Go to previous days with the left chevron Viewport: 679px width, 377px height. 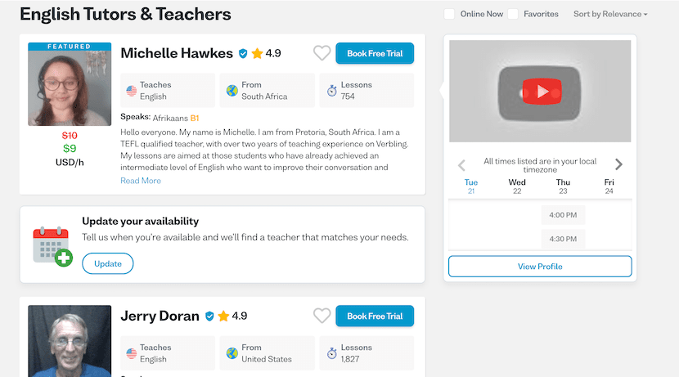pos(461,165)
